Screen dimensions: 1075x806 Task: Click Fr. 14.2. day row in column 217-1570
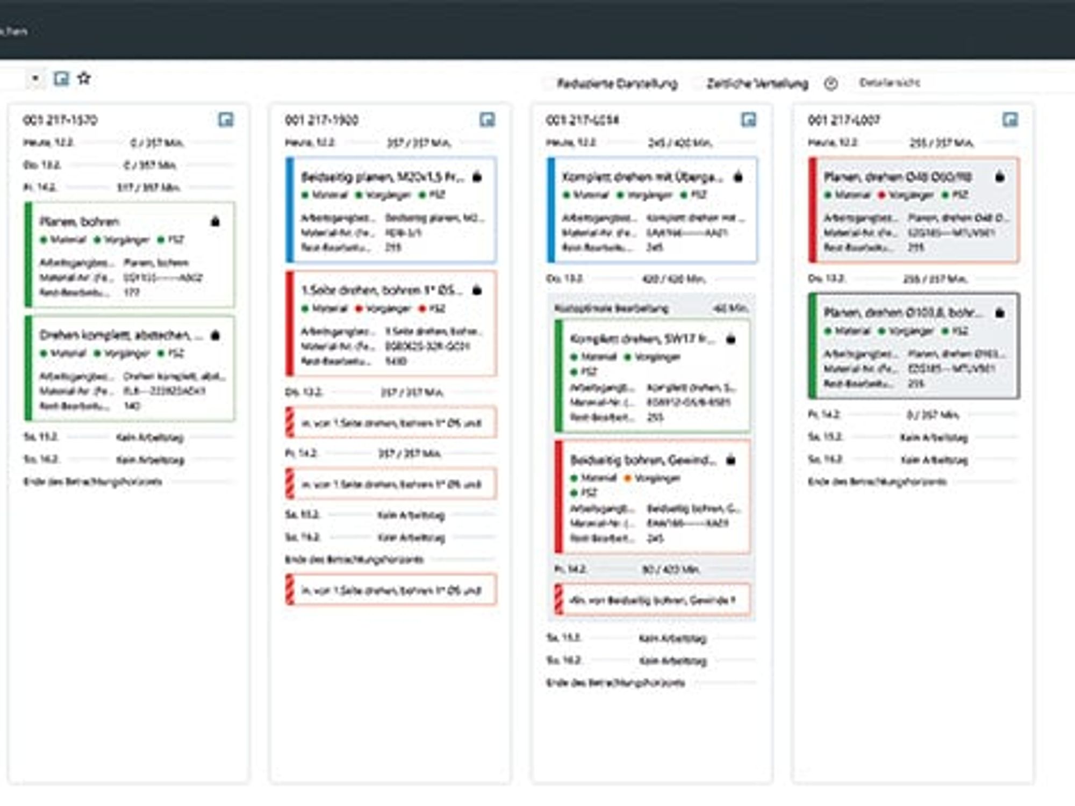[129, 187]
